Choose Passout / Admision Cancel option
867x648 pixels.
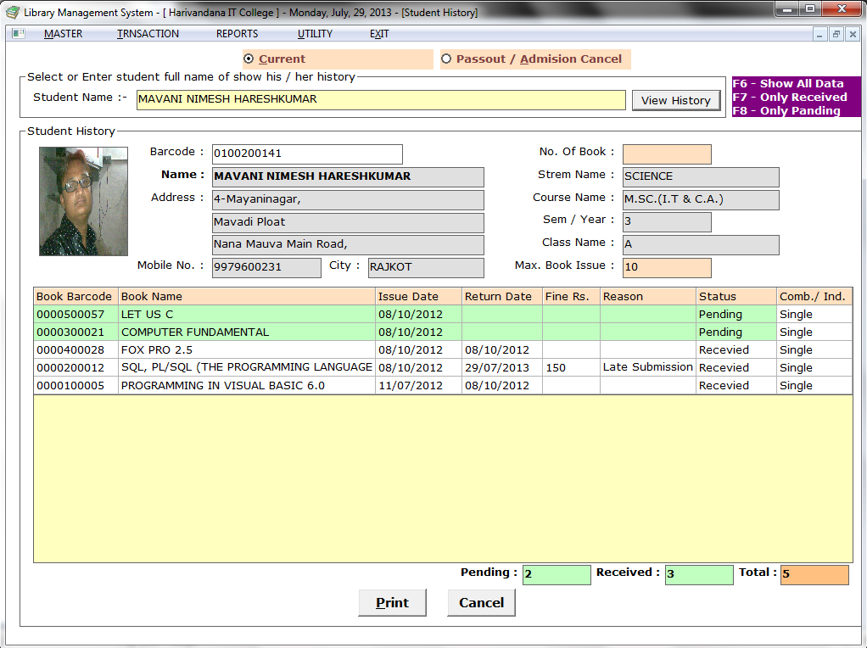(446, 59)
